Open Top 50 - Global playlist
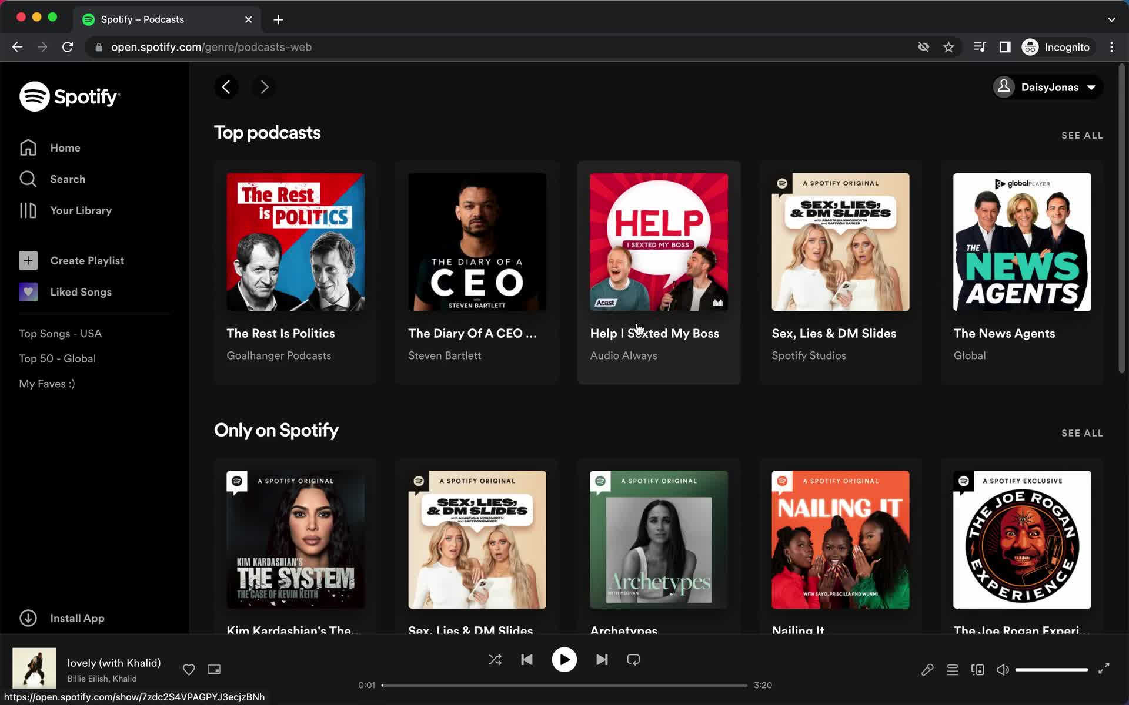 tap(57, 358)
